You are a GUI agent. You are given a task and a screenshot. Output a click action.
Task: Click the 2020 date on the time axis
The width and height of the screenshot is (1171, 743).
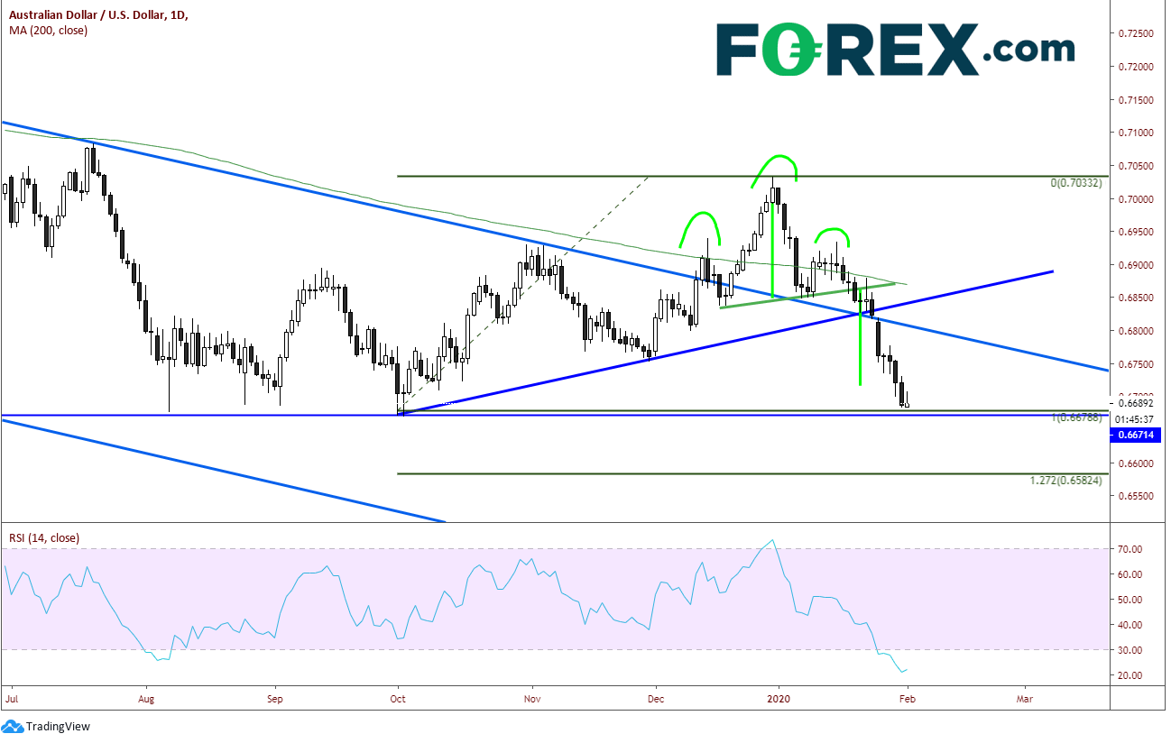coord(779,698)
